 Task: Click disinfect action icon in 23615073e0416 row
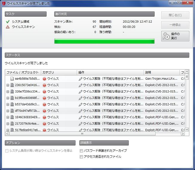point(80,85)
